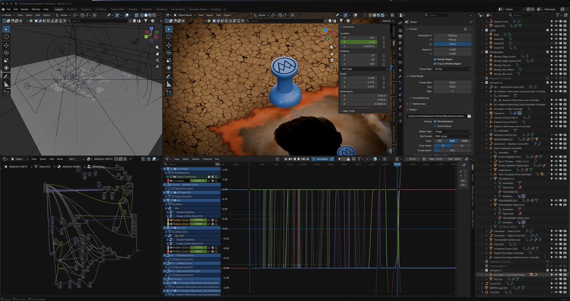Viewport: 570px width, 301px height.
Task: Toggle camera view gizmo in the left viewport
Action: click(157, 60)
